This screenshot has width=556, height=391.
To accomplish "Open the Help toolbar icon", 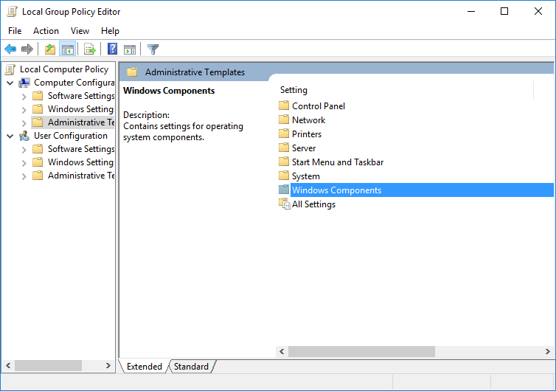I will (112, 49).
